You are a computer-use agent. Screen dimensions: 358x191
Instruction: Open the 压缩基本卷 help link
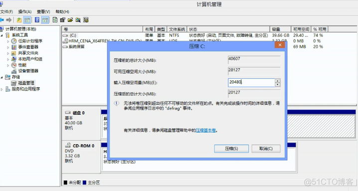[206, 131]
